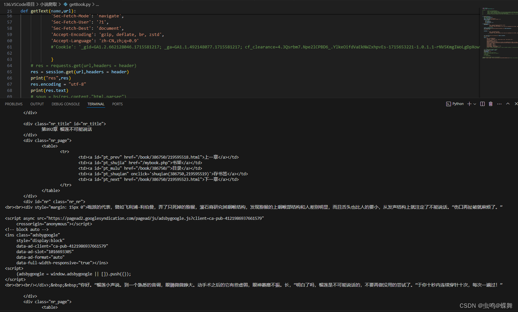Open terminal more actions ellipsis menu
The image size is (518, 312).
click(499, 104)
